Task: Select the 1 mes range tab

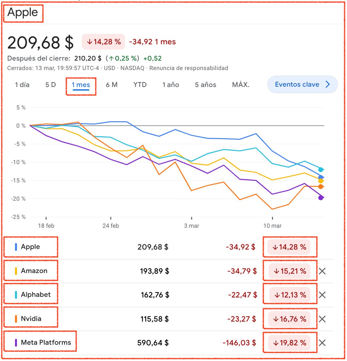Action: click(81, 85)
